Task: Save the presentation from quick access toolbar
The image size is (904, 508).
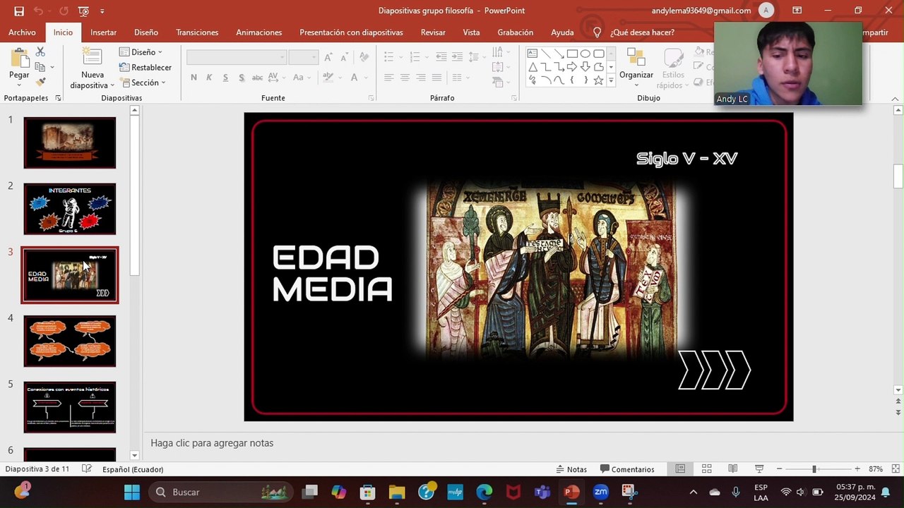Action: [19, 11]
